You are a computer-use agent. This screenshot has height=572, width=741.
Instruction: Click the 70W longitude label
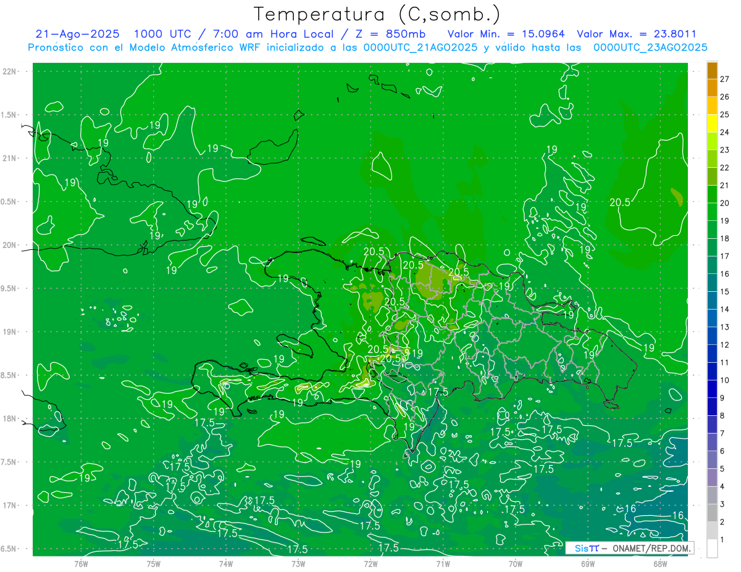coord(516,563)
